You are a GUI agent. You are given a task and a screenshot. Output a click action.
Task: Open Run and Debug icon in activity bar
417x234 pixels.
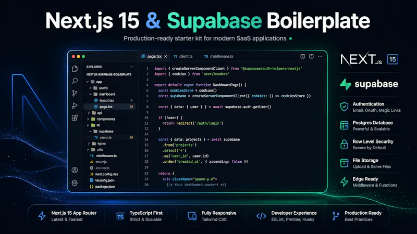[x=75, y=106]
